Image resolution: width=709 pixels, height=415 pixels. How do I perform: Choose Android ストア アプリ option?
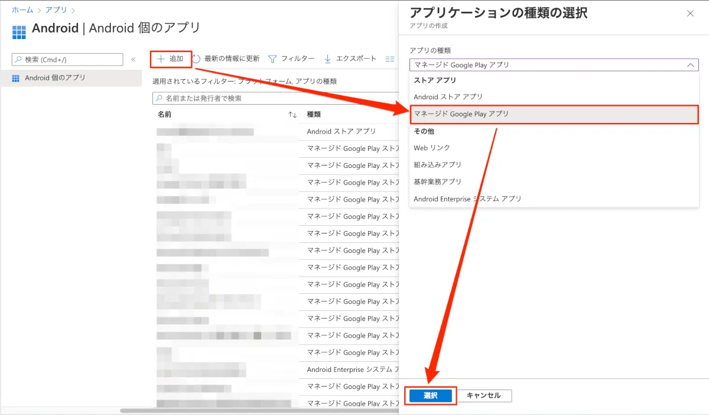click(x=554, y=97)
